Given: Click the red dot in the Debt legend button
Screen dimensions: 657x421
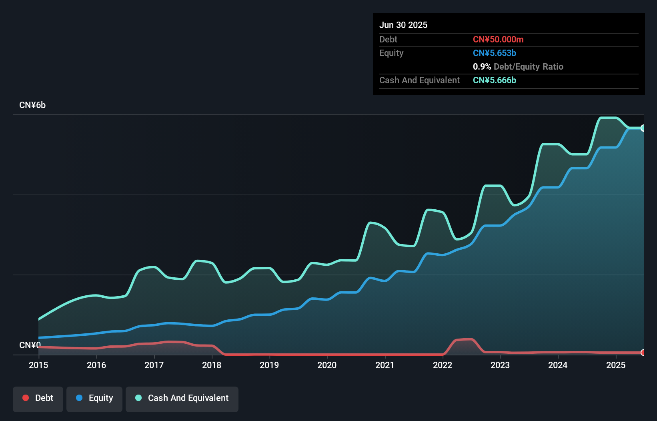Looking at the screenshot, I should [x=26, y=398].
